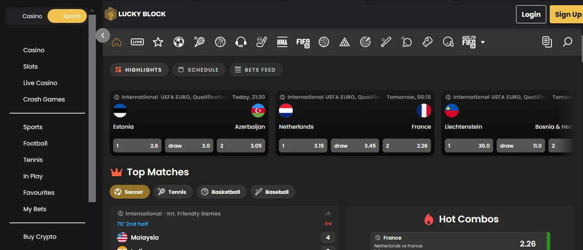The width and height of the screenshot is (583, 250).
Task: Open In Play in the sidebar
Action: (33, 176)
